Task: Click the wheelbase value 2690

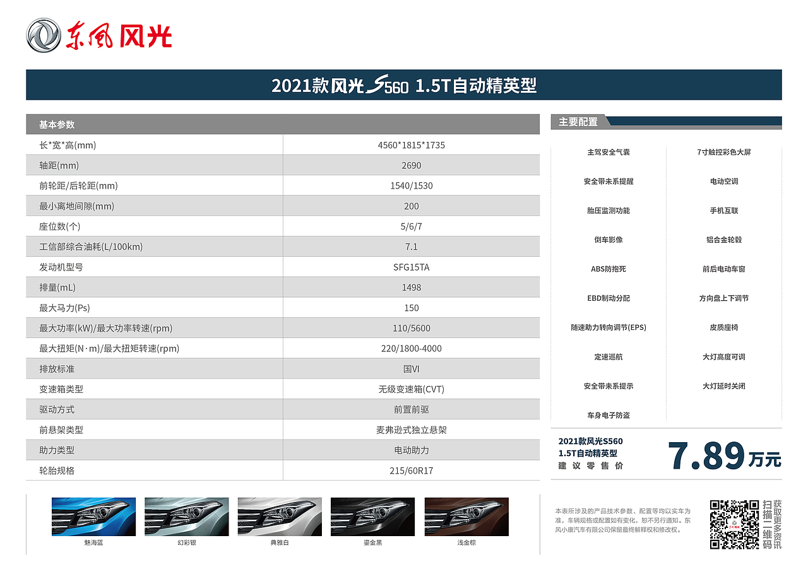Action: (412, 165)
